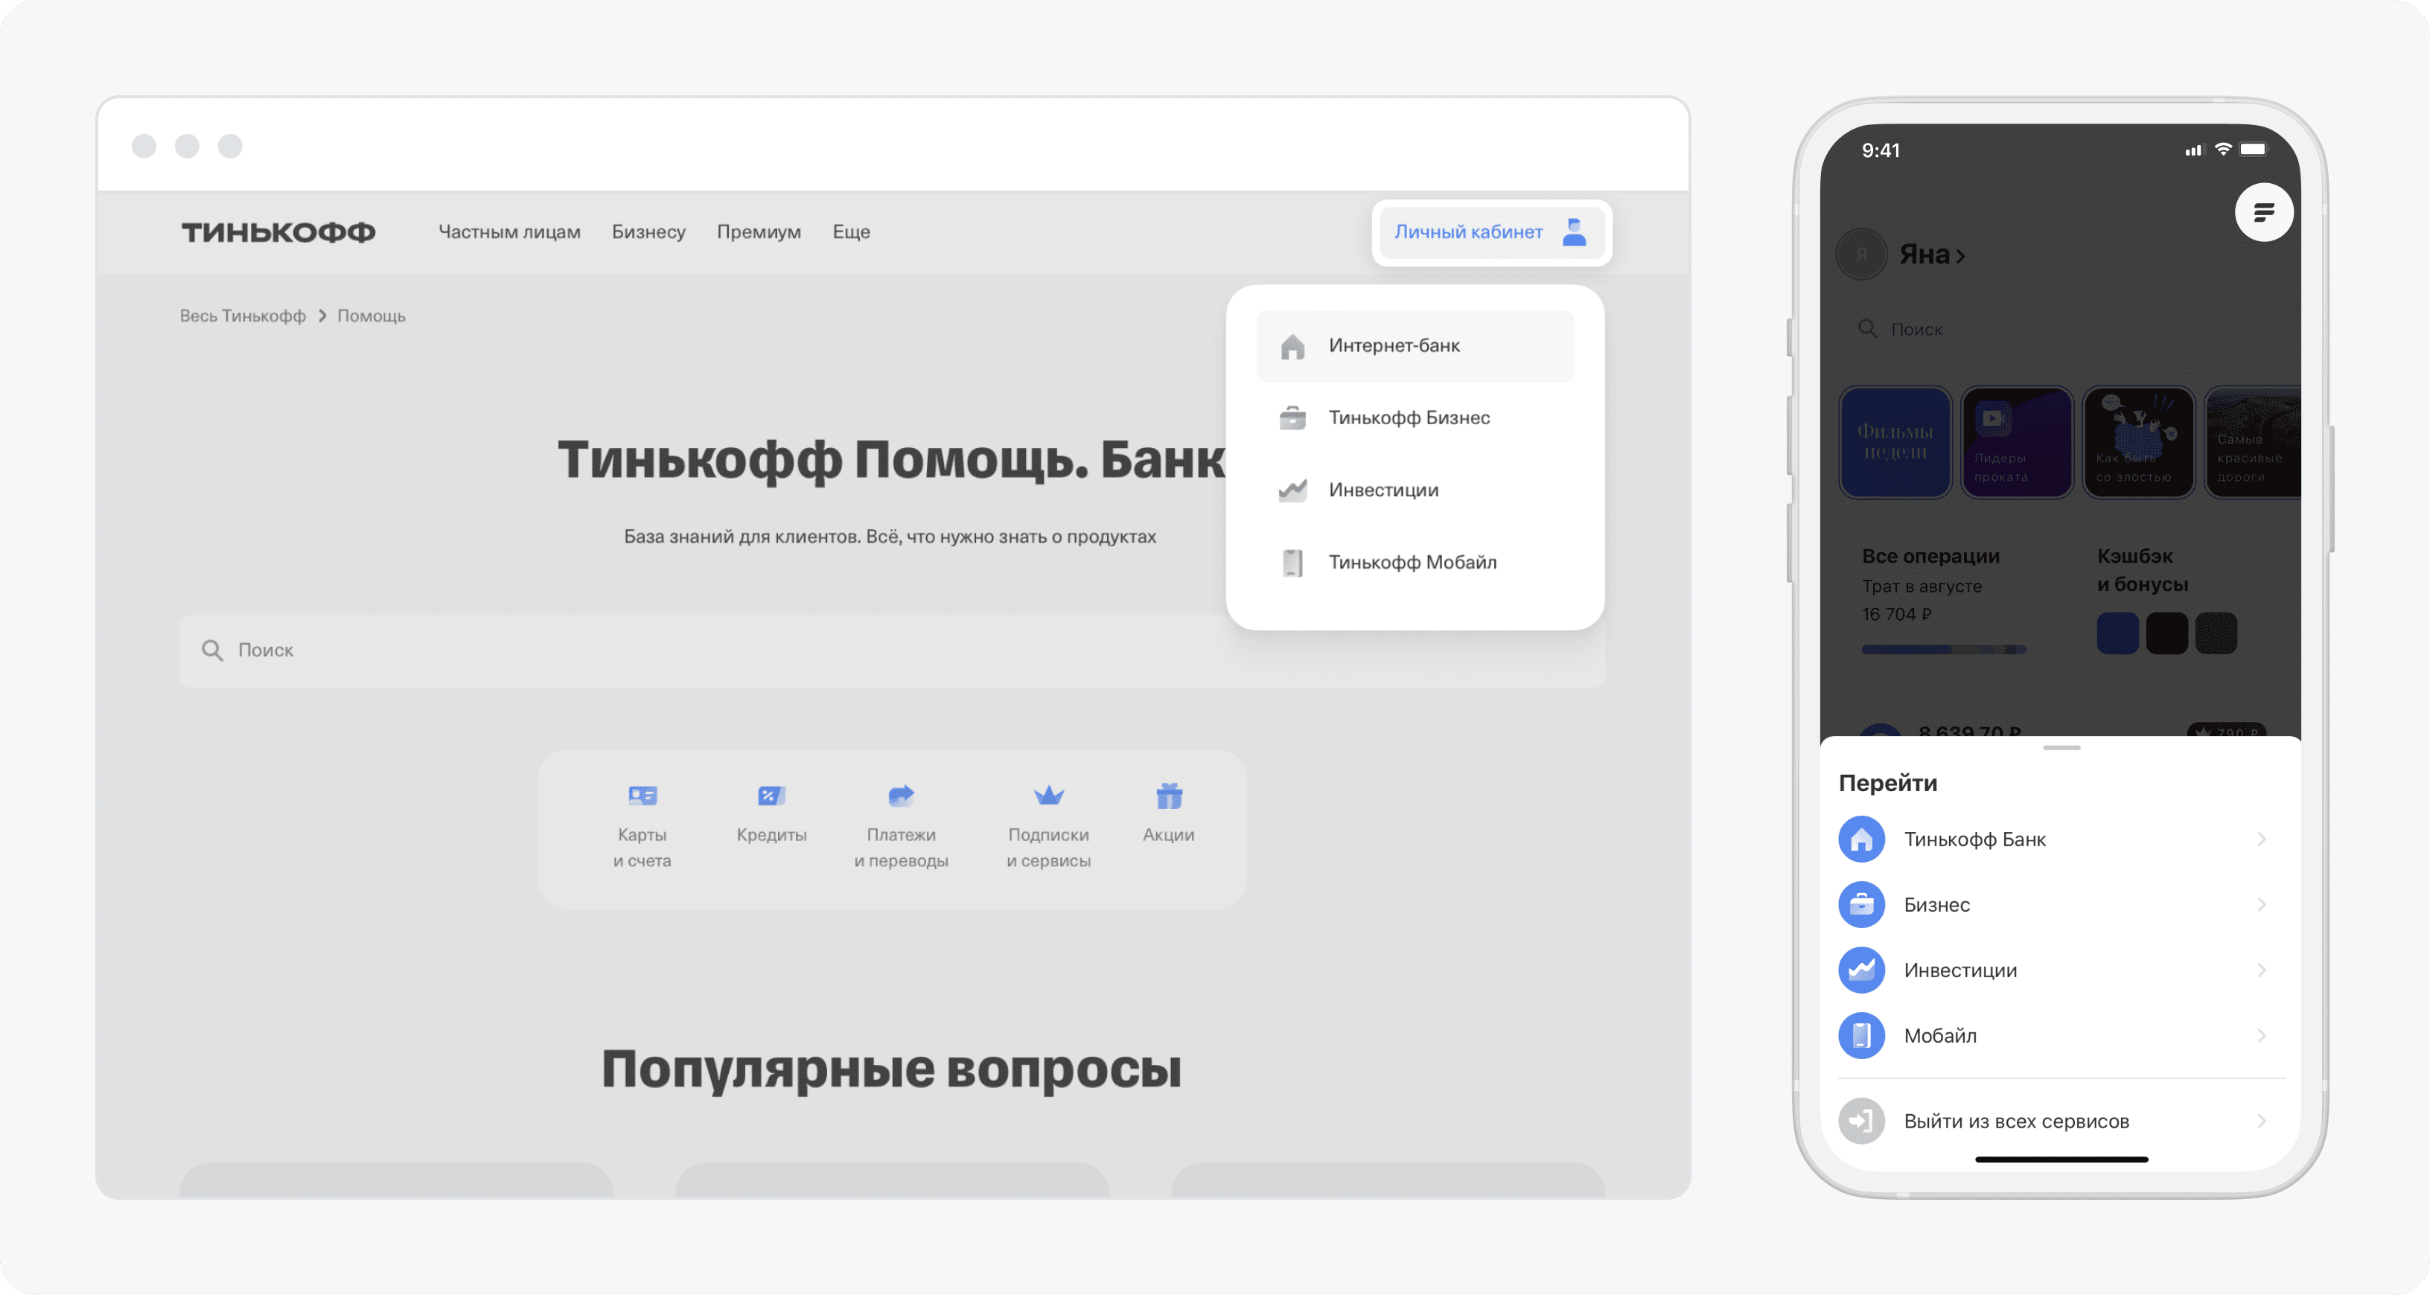
Task: Open the Частным лицам menu
Action: pyautogui.click(x=509, y=232)
